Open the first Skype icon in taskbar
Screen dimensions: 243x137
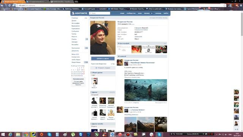49,134
